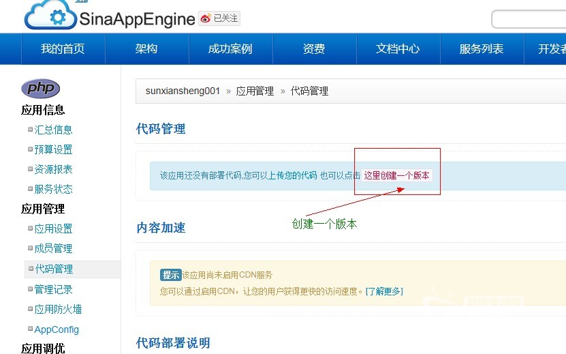
Task: Click the SinaAppEngine cloud logo icon
Action: pos(50,15)
